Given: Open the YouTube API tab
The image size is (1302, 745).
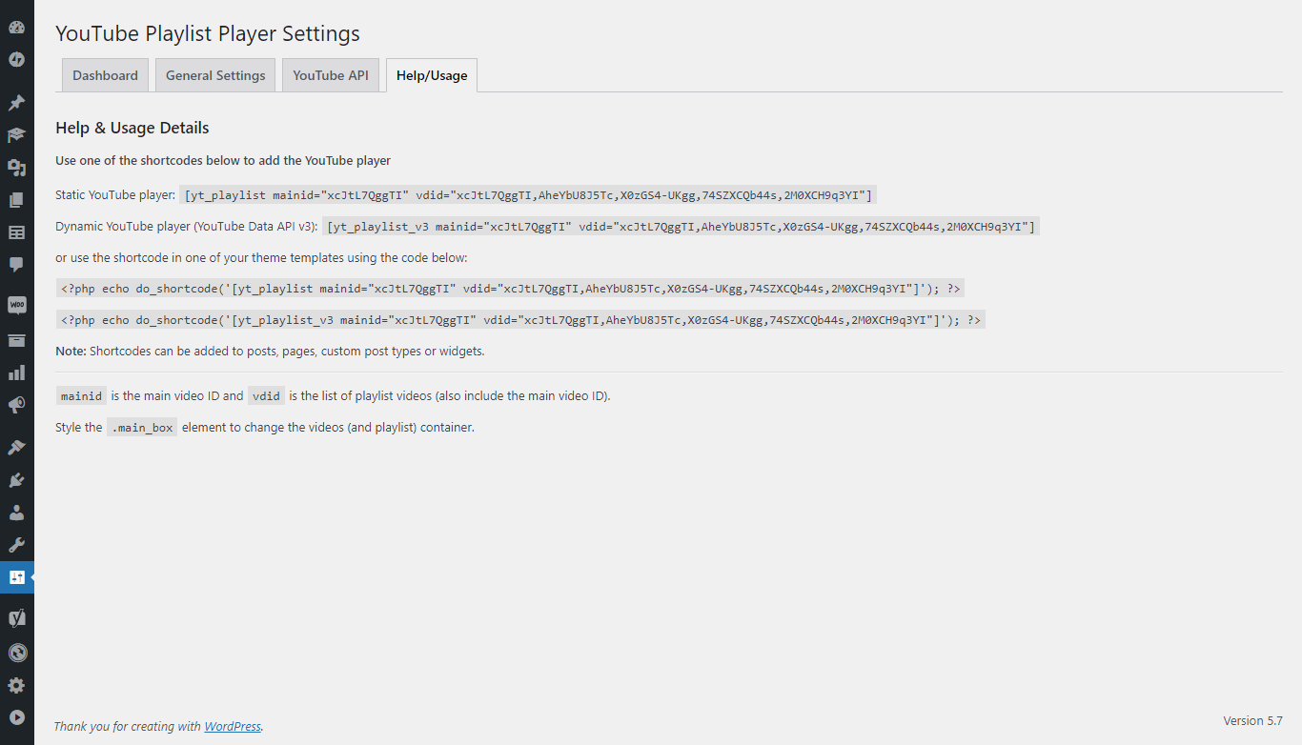Looking at the screenshot, I should tap(331, 75).
